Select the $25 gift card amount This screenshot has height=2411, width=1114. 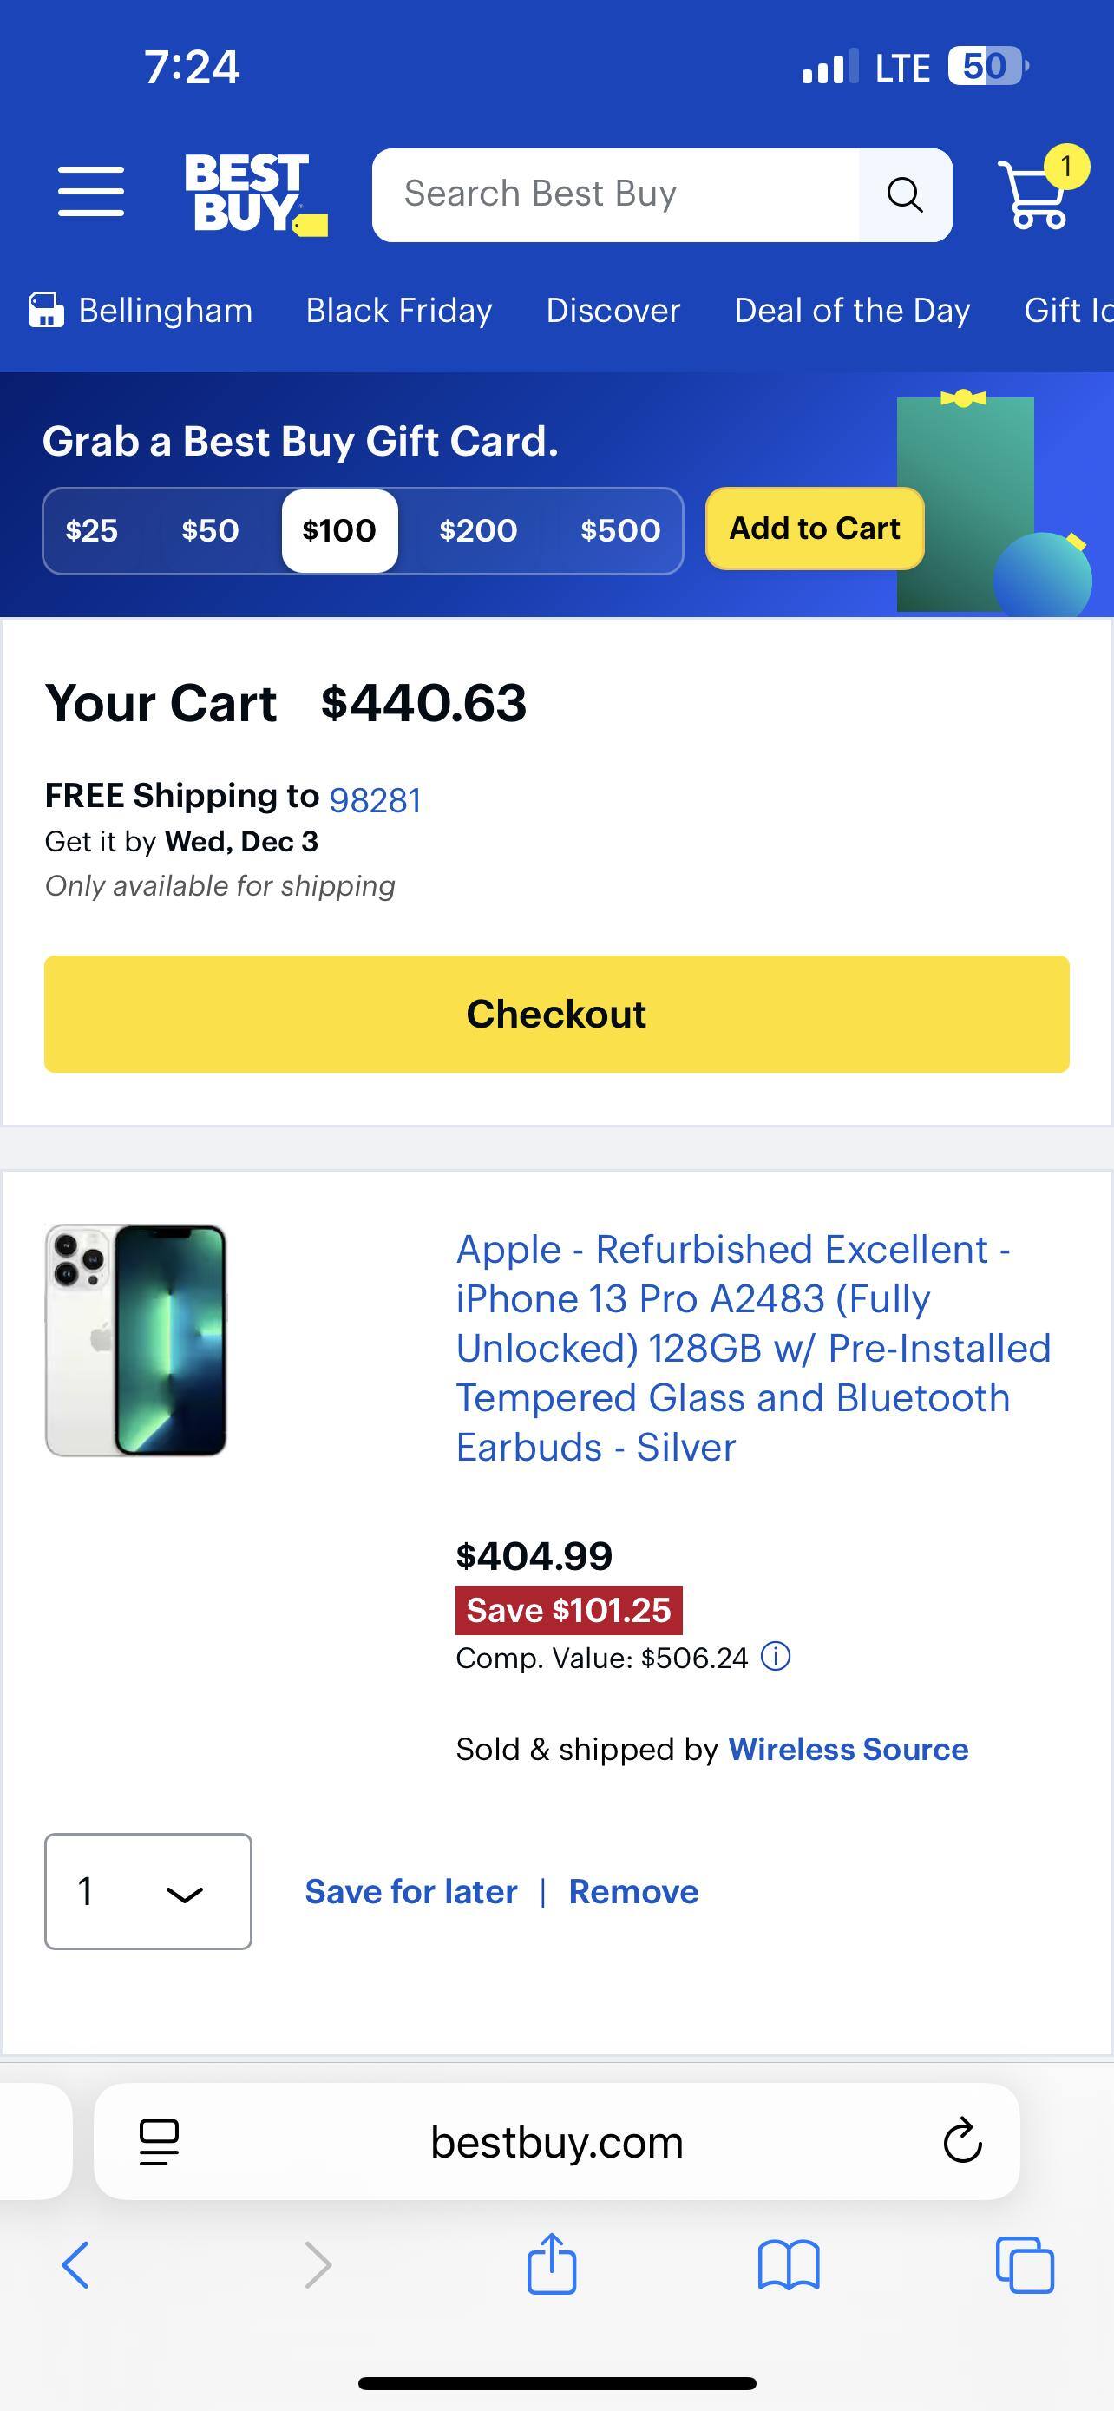click(89, 529)
